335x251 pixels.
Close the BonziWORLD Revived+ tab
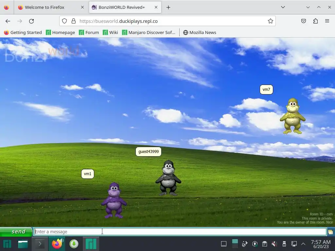tap(156, 7)
